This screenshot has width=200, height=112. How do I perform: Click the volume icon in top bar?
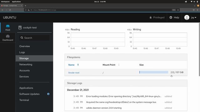point(194,2)
